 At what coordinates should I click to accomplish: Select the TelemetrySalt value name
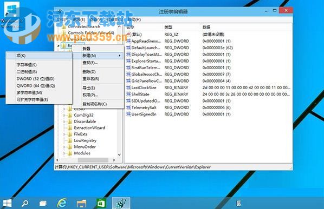coord(144,107)
